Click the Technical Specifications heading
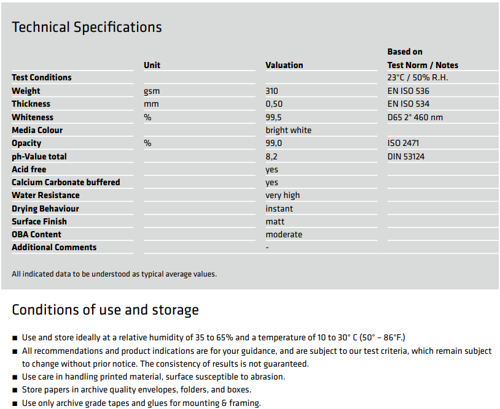 pyautogui.click(x=87, y=28)
